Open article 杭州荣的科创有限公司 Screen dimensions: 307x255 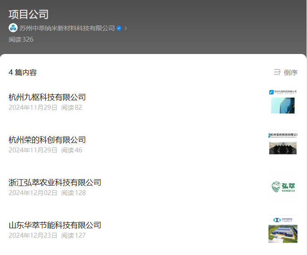coord(47,140)
